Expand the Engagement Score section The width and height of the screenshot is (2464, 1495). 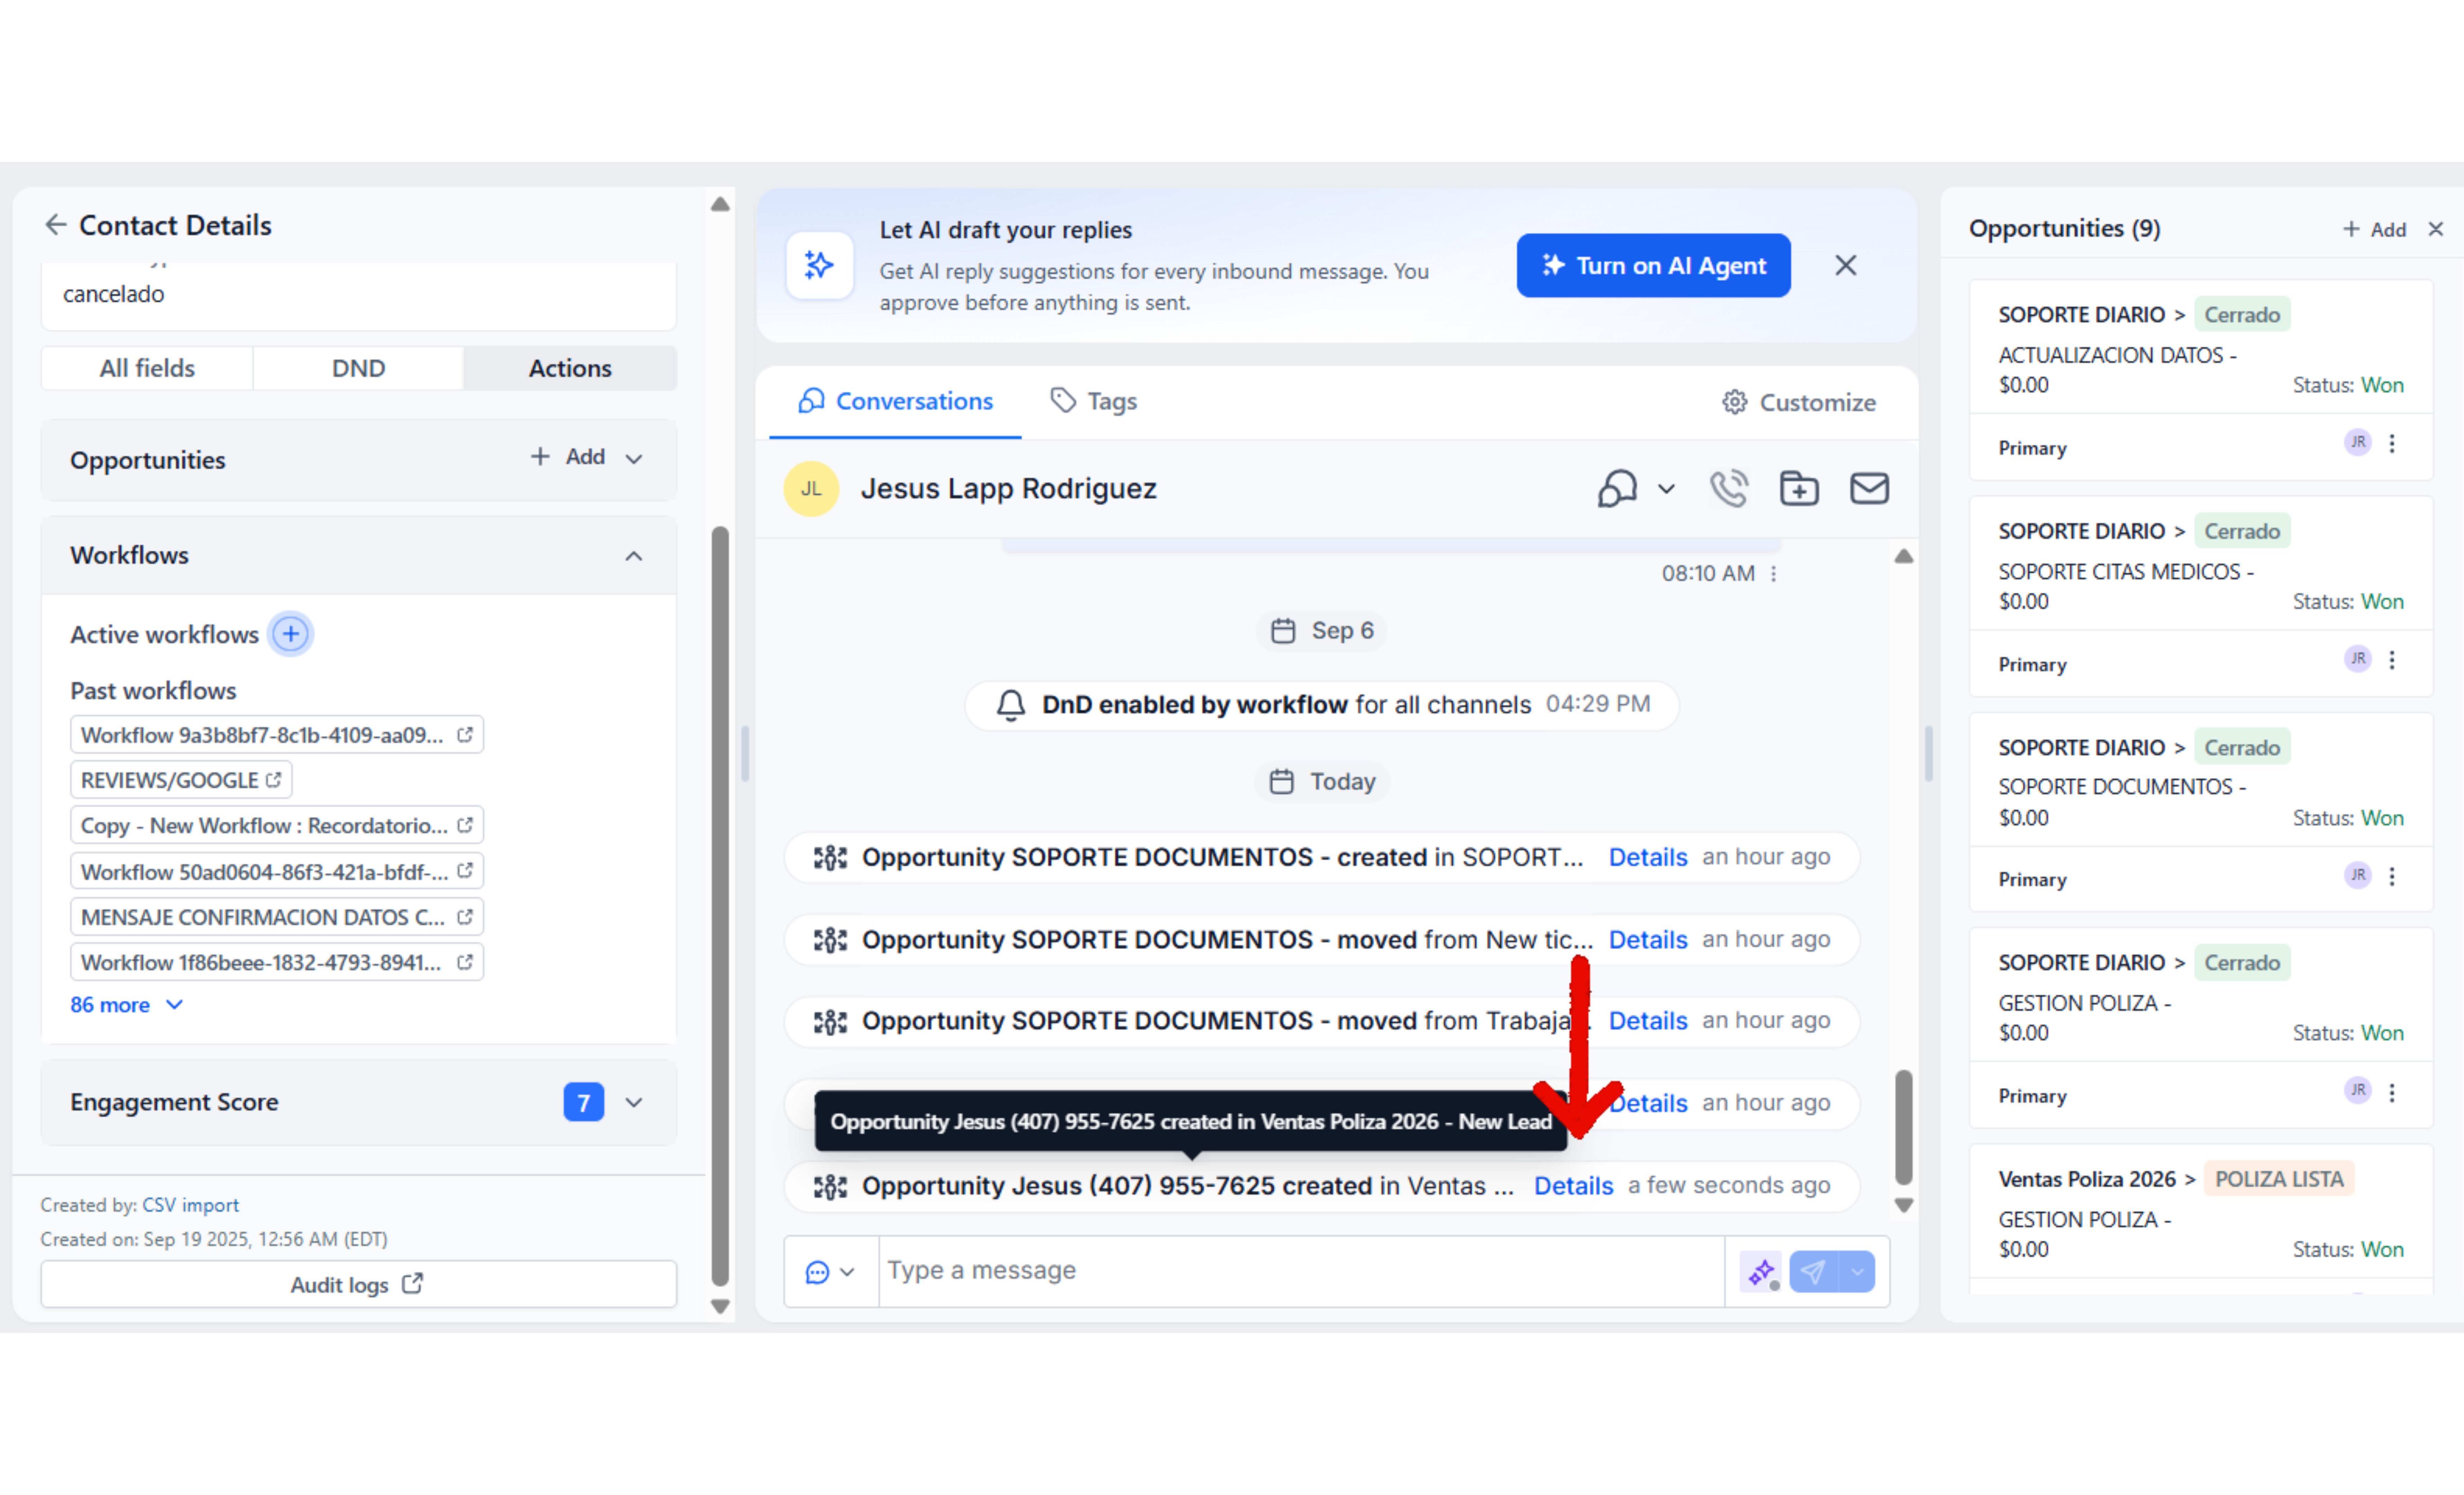(x=634, y=1102)
